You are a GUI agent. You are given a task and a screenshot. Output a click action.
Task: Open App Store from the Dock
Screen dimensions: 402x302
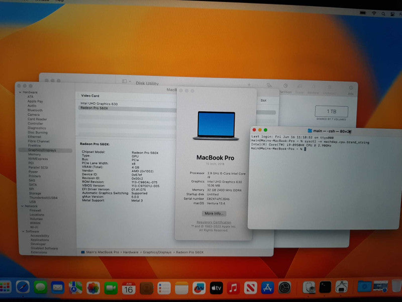[x=267, y=287]
